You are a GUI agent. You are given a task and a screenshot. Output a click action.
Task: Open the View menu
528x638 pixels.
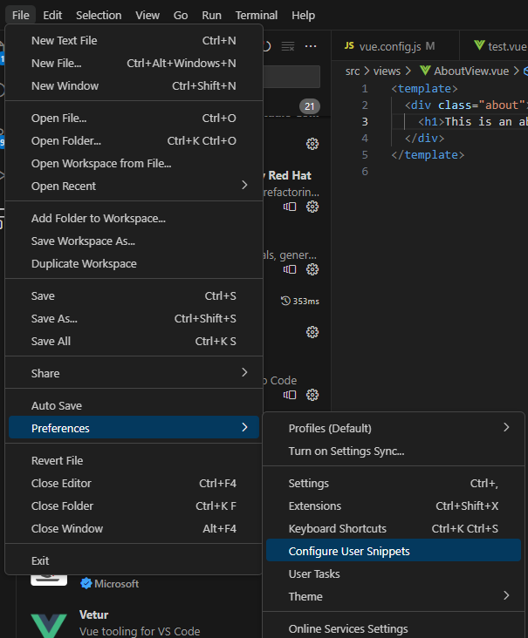(147, 15)
